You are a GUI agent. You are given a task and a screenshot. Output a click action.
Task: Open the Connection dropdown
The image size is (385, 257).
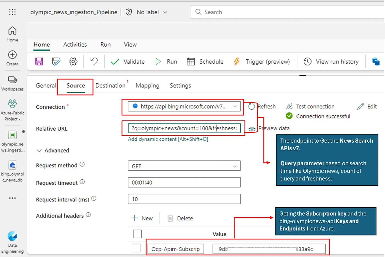point(184,106)
